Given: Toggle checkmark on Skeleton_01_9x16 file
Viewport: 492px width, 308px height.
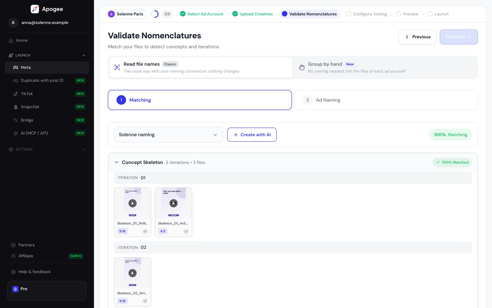Looking at the screenshot, I should (145, 231).
